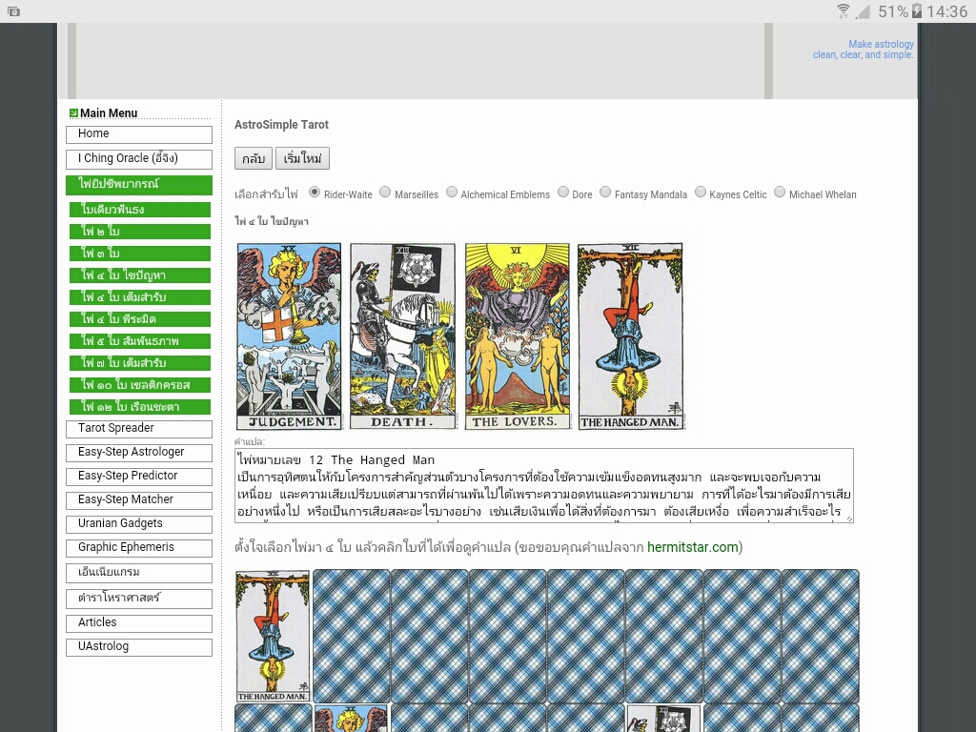Image resolution: width=976 pixels, height=732 pixels.
Task: Select ไพ่ ๗ ใบ เต็มสำรับ spread
Action: [140, 363]
